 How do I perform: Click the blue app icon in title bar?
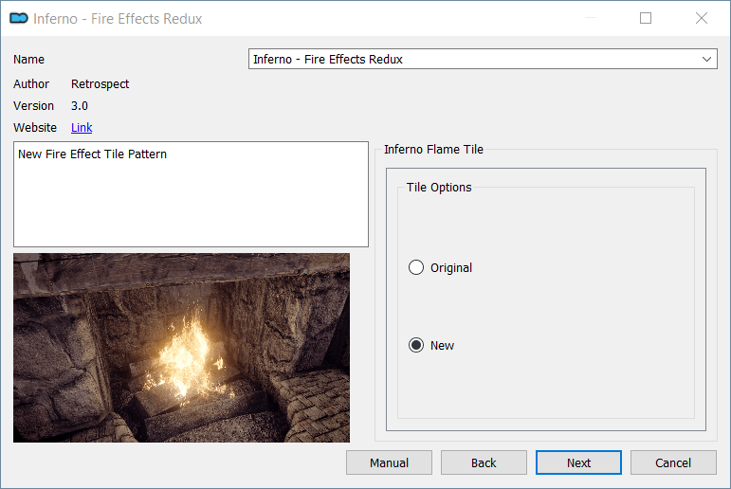point(19,18)
